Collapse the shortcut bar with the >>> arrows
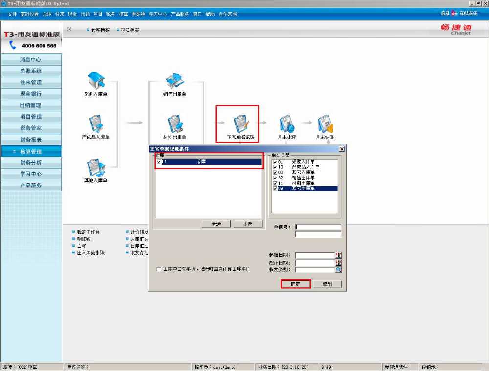Screen dimensions: 489x371 click(x=69, y=29)
